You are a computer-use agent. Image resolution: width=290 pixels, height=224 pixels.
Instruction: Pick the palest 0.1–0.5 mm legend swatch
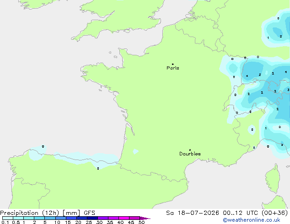pos(8,218)
